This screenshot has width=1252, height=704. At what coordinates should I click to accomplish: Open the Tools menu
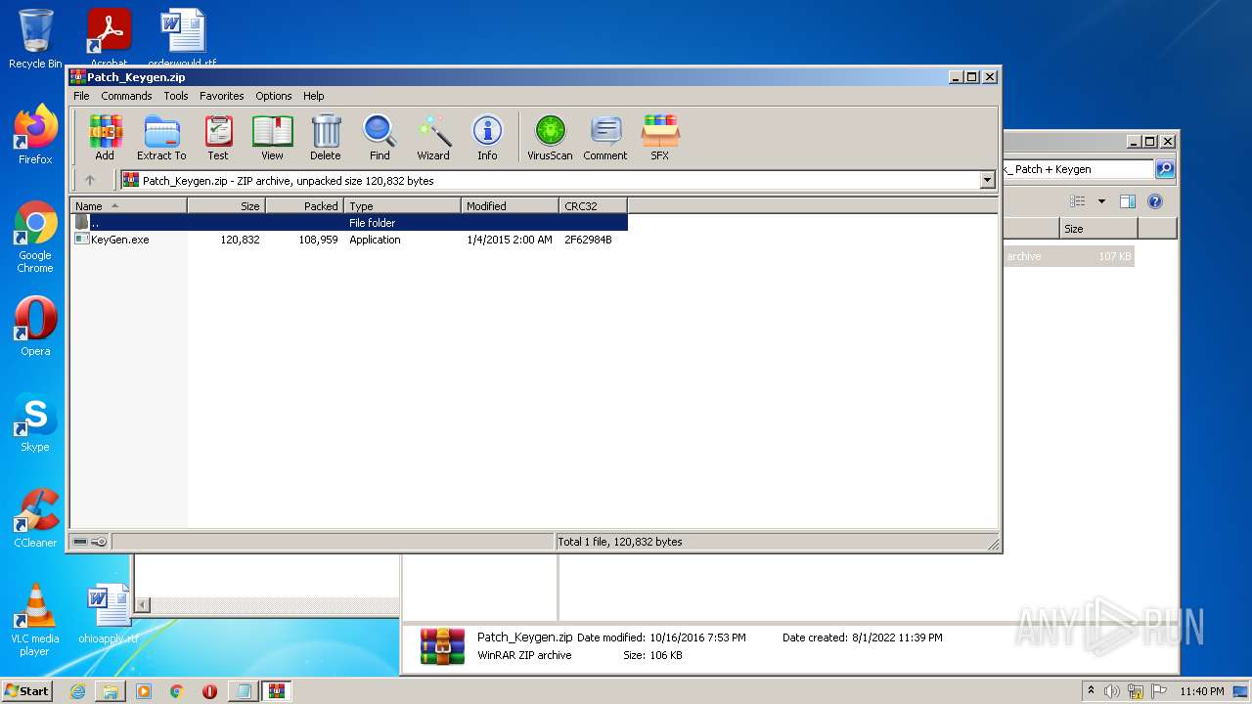pyautogui.click(x=176, y=96)
